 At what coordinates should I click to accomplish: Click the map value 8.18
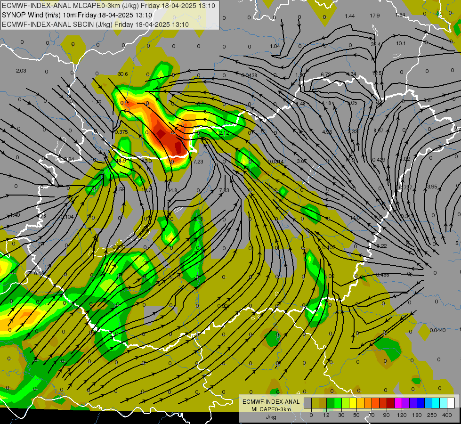pyautogui.click(x=198, y=219)
